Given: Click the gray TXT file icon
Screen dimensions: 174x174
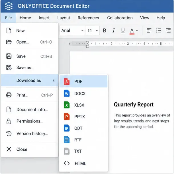Looking at the screenshot, I should coord(67,151).
